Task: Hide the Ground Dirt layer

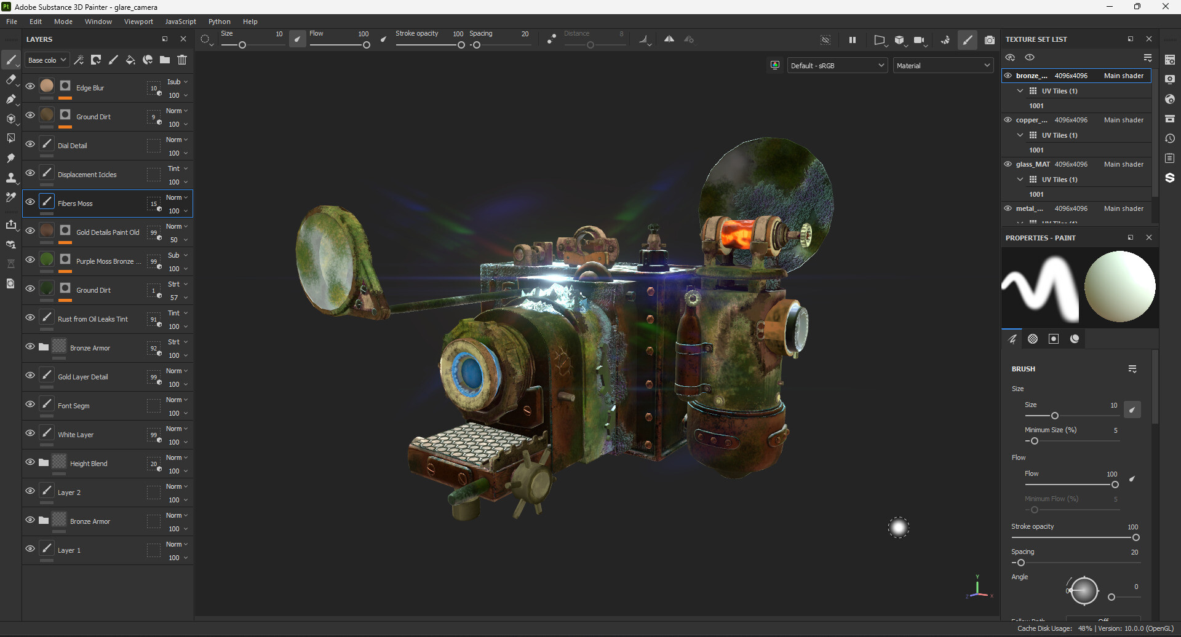Action: [30, 115]
